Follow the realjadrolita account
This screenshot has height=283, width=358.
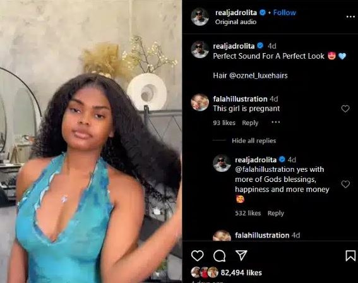pos(285,13)
